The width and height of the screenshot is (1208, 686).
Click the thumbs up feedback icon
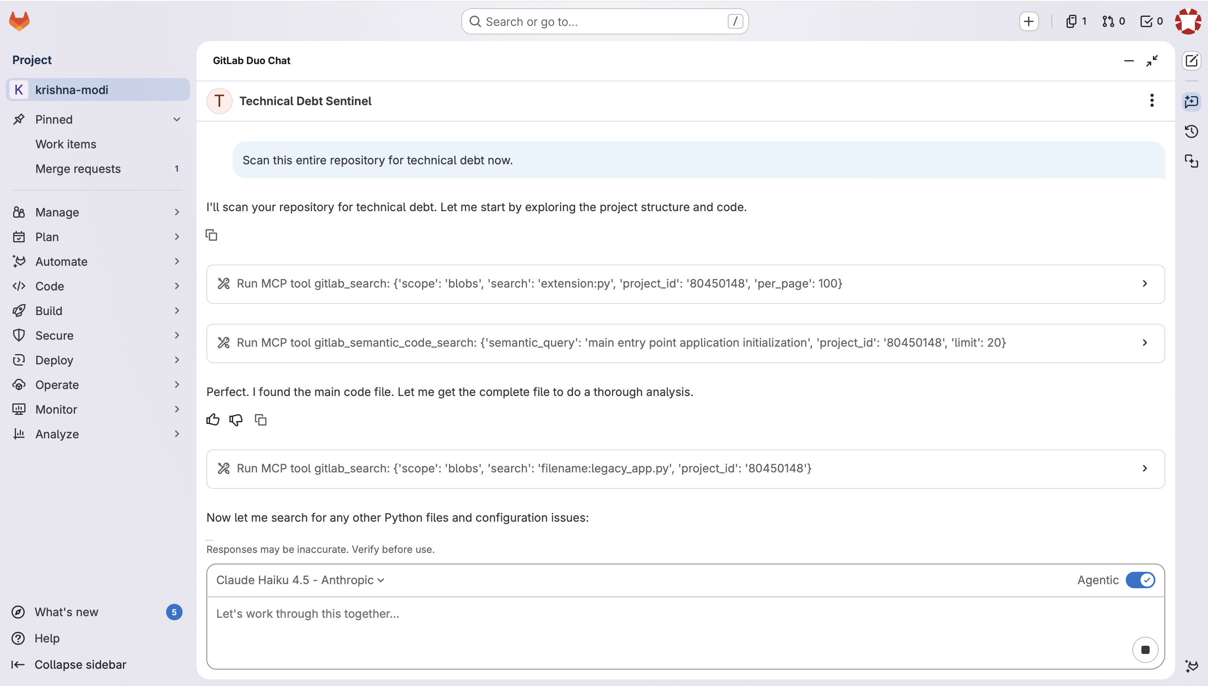coord(213,419)
